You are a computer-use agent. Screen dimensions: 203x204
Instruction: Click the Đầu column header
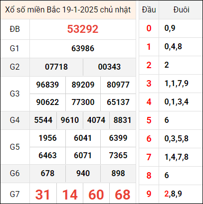click(x=149, y=10)
